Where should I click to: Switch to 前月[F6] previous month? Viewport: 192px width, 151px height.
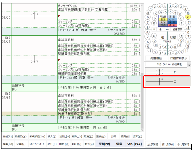click(x=167, y=144)
